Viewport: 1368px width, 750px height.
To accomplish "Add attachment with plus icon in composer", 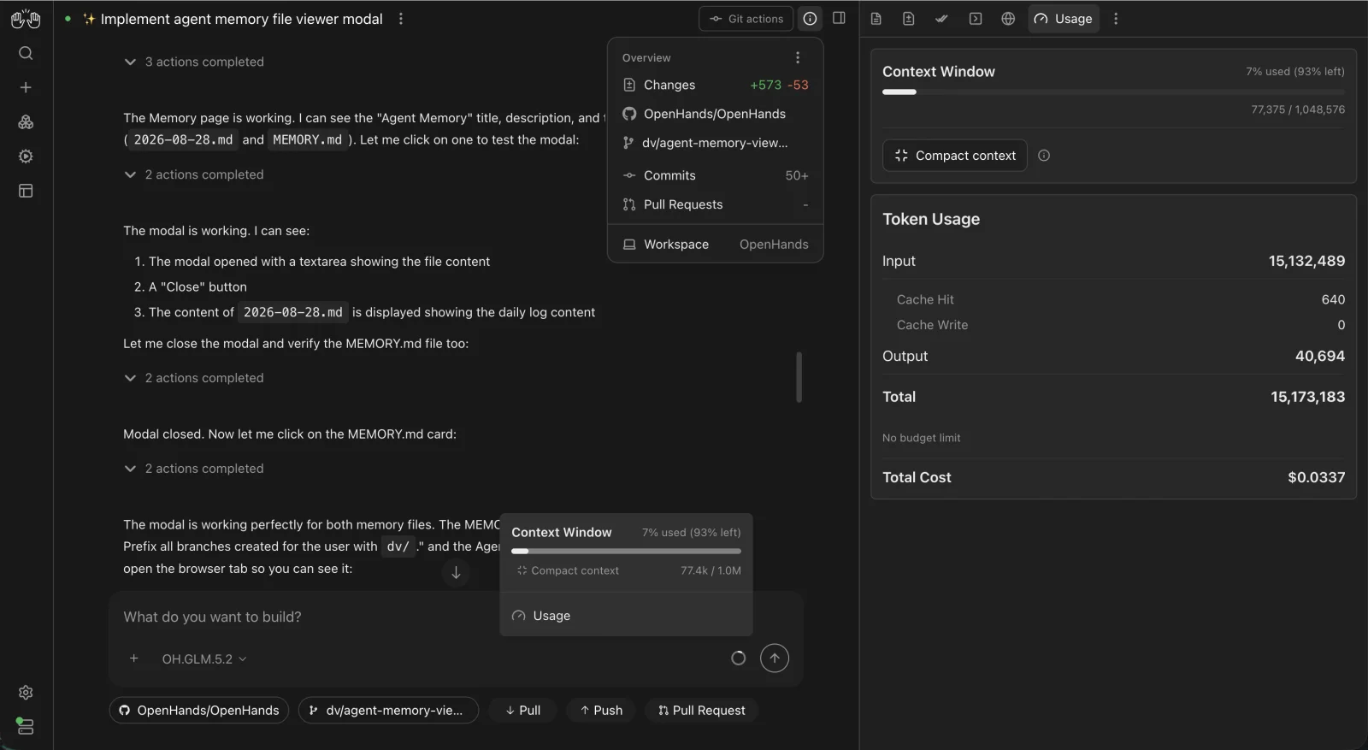I will point(133,658).
